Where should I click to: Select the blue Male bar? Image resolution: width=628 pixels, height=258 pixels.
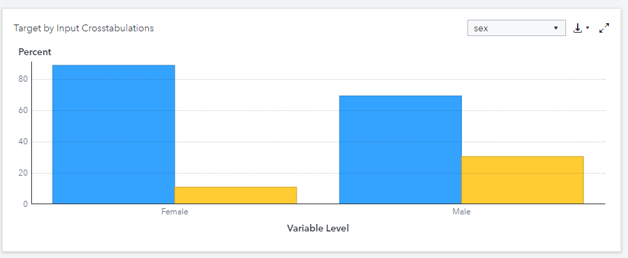(401, 150)
